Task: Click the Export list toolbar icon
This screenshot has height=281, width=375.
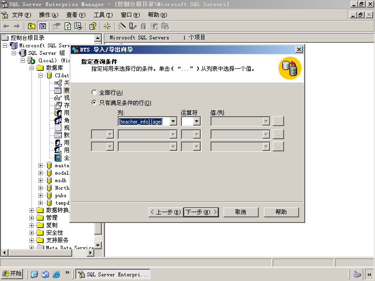Action: click(x=78, y=26)
